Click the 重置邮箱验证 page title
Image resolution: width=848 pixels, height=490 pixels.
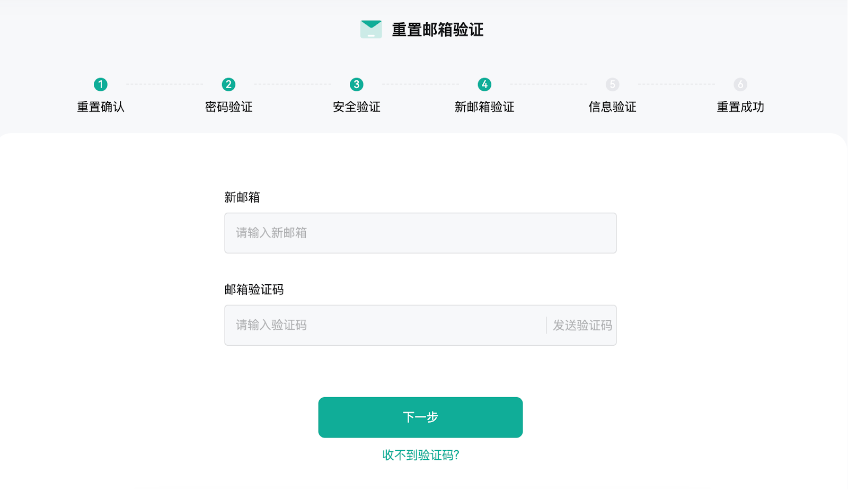click(438, 30)
